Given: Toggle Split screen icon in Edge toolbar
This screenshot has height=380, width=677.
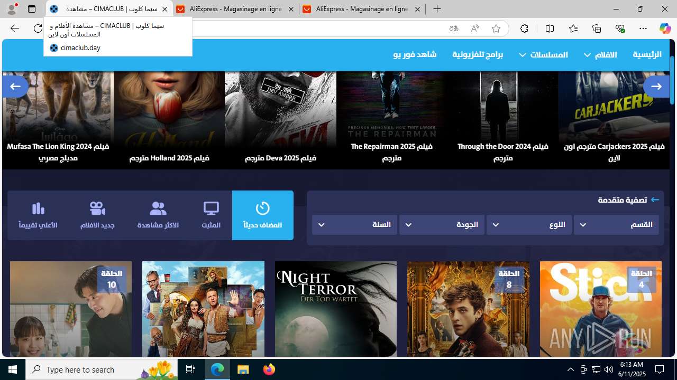Looking at the screenshot, I should pos(550,28).
